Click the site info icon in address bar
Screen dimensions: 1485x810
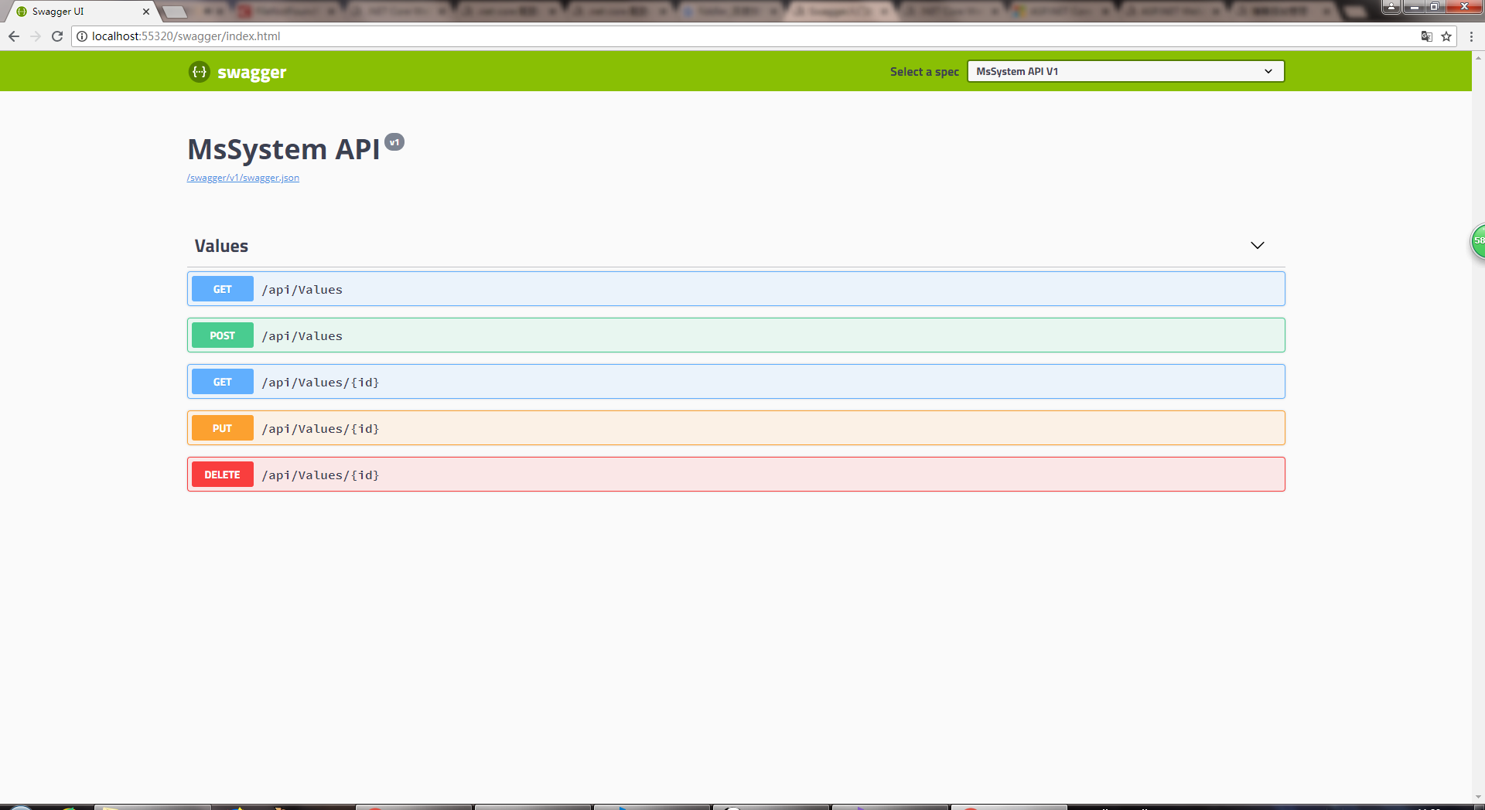tap(82, 36)
